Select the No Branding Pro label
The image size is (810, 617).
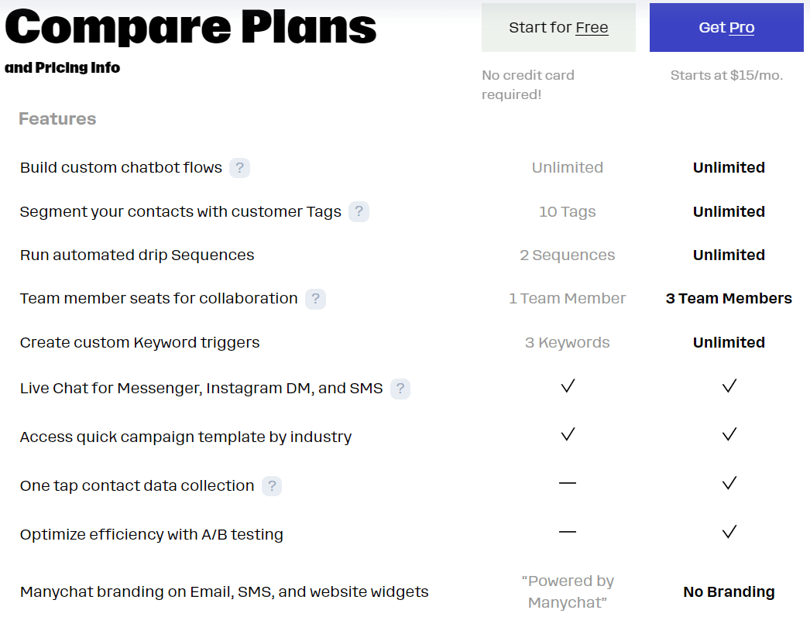click(729, 591)
